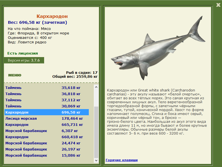Click the Рыб в садке: 17 text

point(82,72)
